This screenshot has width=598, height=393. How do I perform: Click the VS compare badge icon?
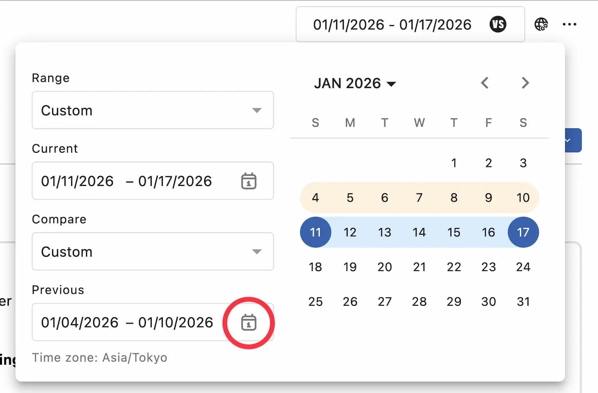click(x=498, y=24)
